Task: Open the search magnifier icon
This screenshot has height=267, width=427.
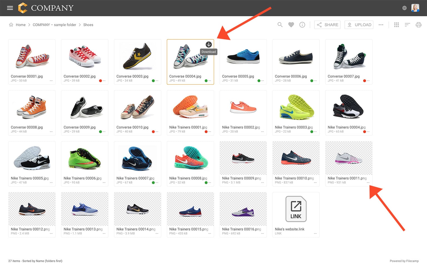Action: (x=280, y=25)
